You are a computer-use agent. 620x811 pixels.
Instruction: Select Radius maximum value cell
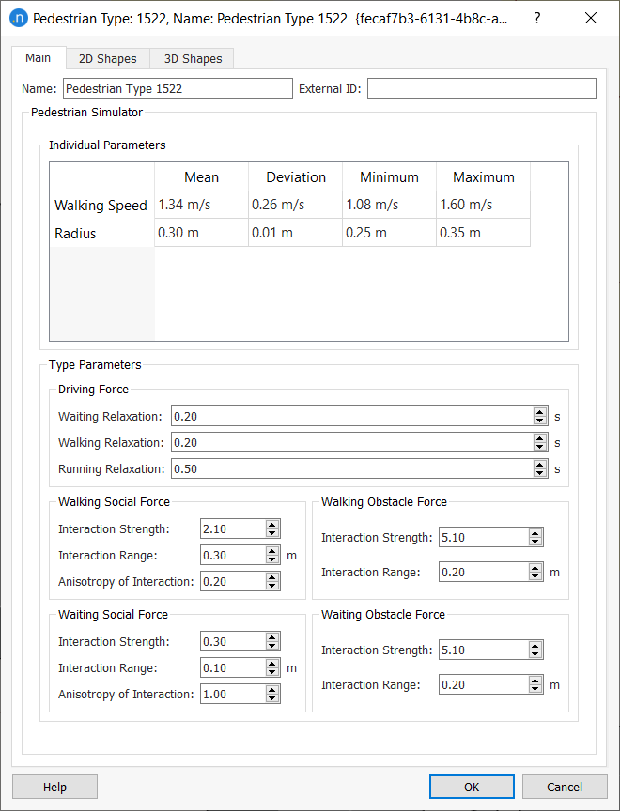483,233
